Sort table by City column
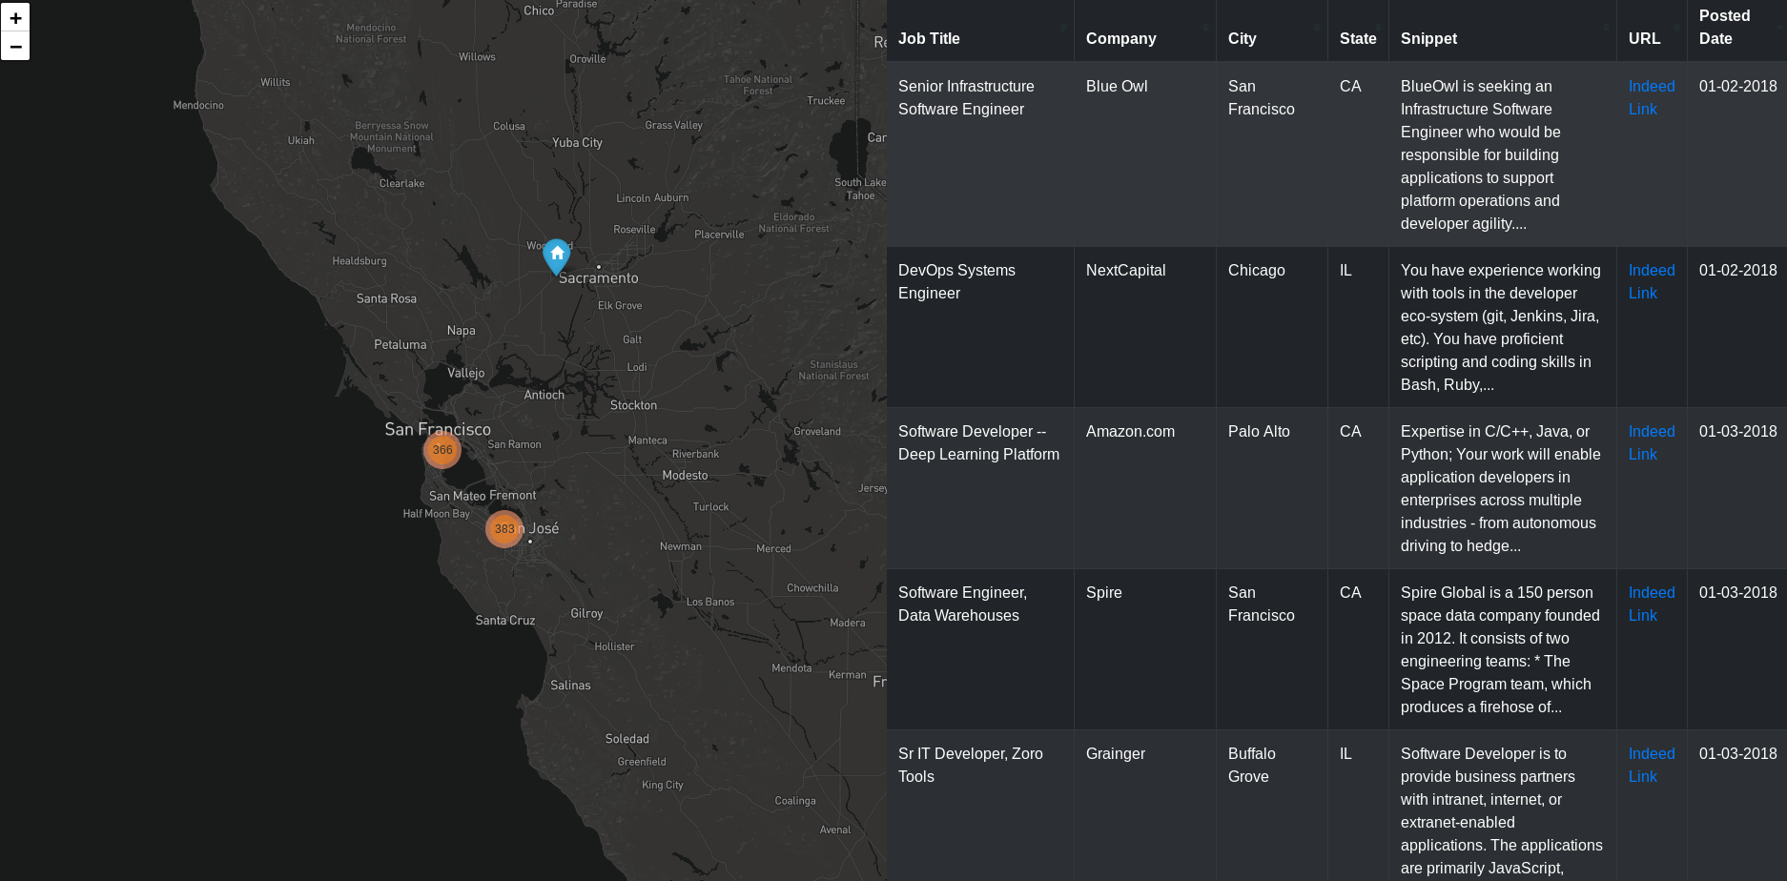 point(1272,31)
